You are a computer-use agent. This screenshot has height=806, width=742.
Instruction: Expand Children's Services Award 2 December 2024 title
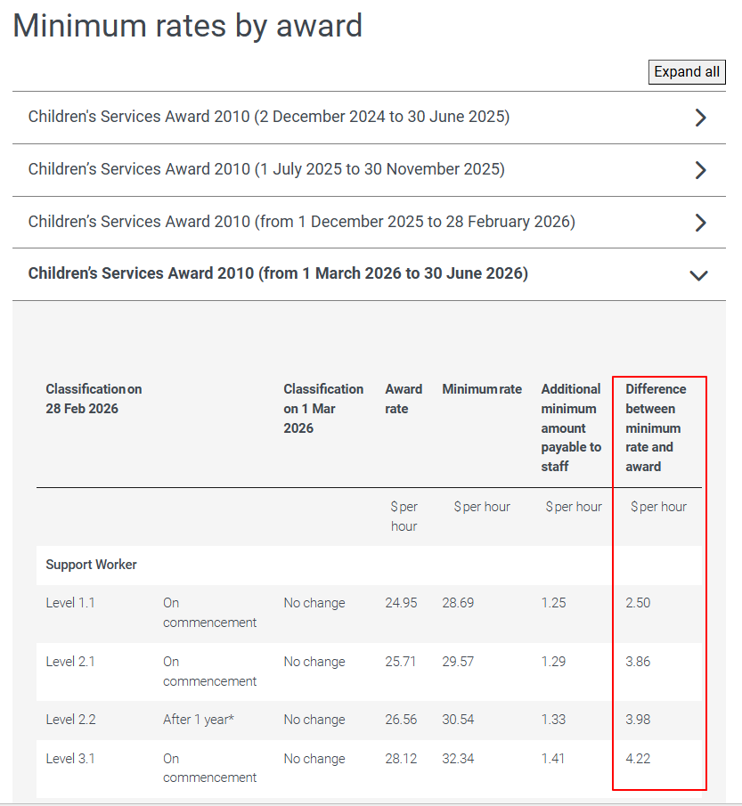coord(269,117)
